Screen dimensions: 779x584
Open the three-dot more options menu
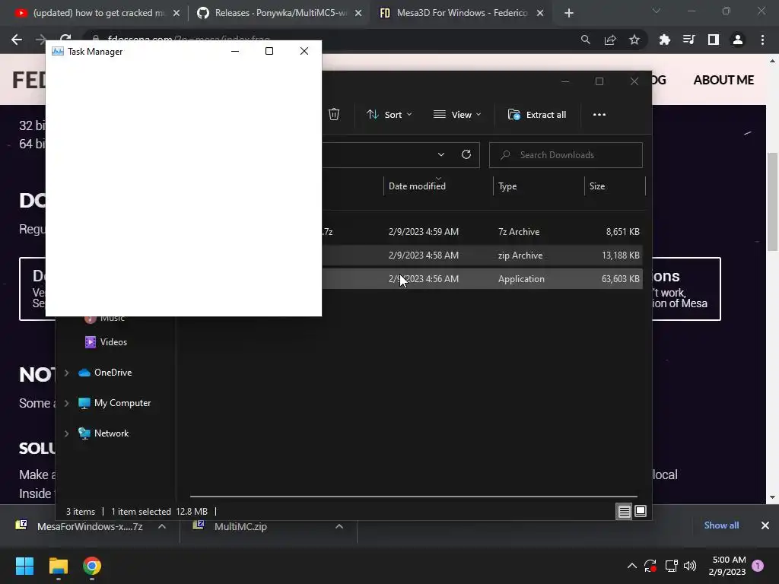pos(599,115)
